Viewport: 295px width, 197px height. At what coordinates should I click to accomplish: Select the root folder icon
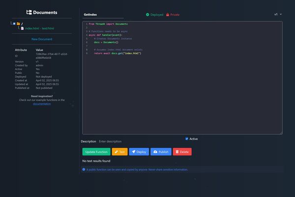pyautogui.click(x=18, y=24)
